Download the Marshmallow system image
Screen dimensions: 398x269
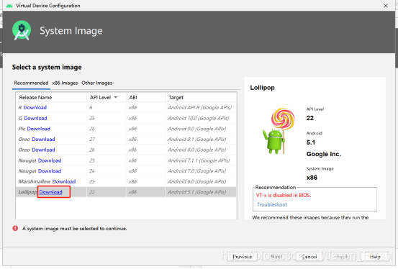click(64, 181)
